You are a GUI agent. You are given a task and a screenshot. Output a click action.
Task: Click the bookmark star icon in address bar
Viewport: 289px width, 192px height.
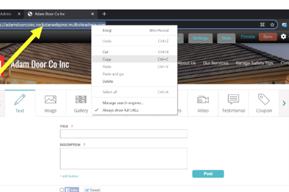point(272,25)
